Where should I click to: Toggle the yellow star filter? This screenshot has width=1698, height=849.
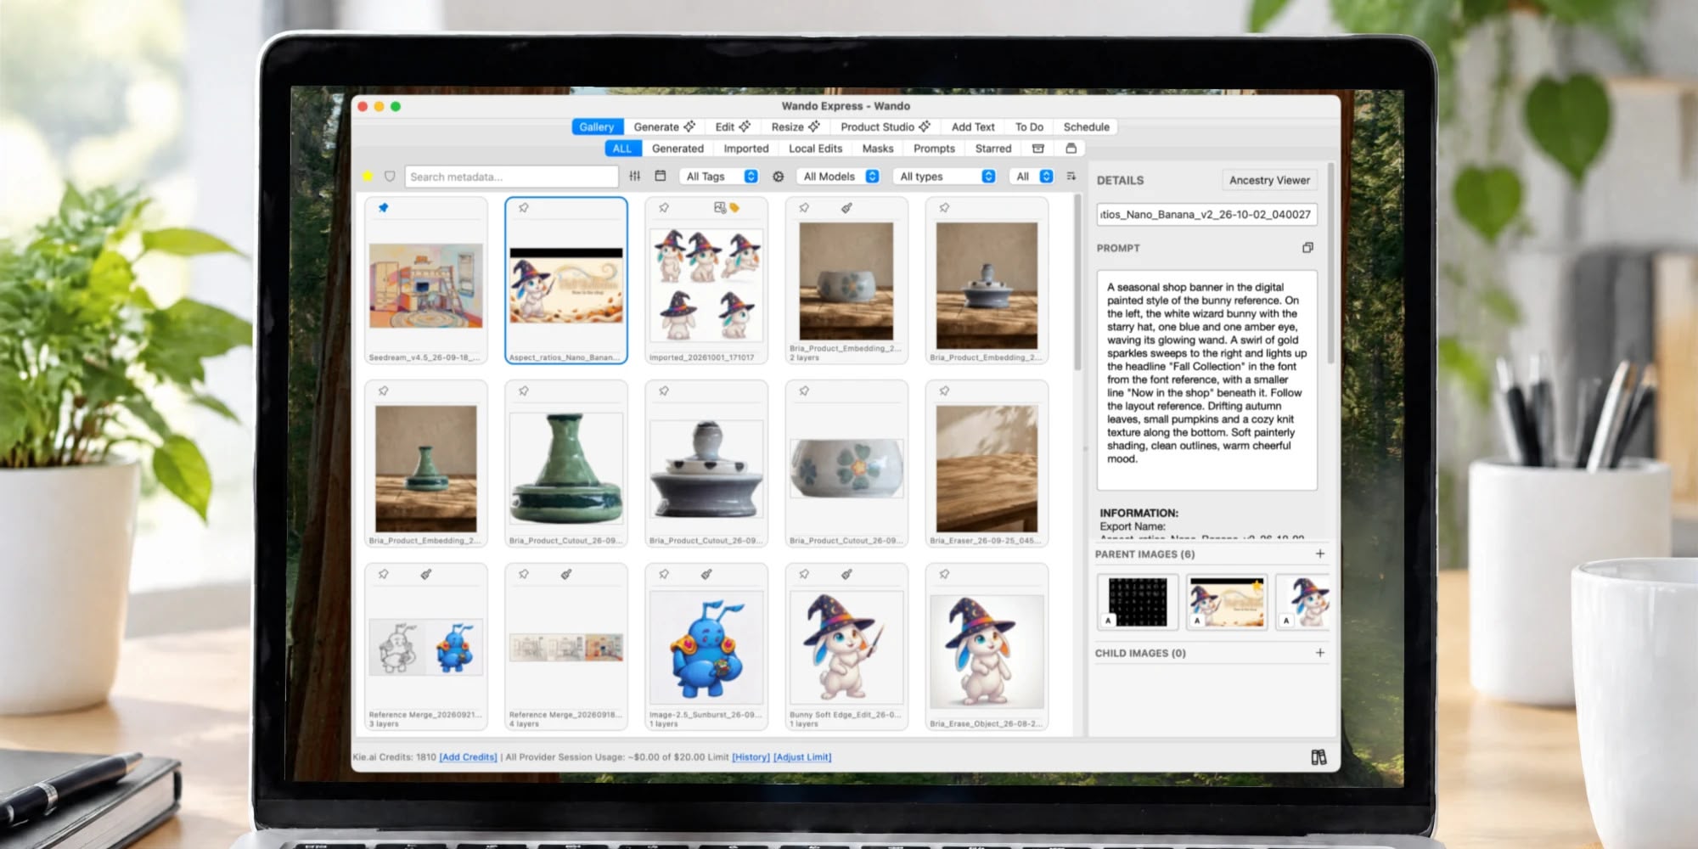click(x=368, y=177)
